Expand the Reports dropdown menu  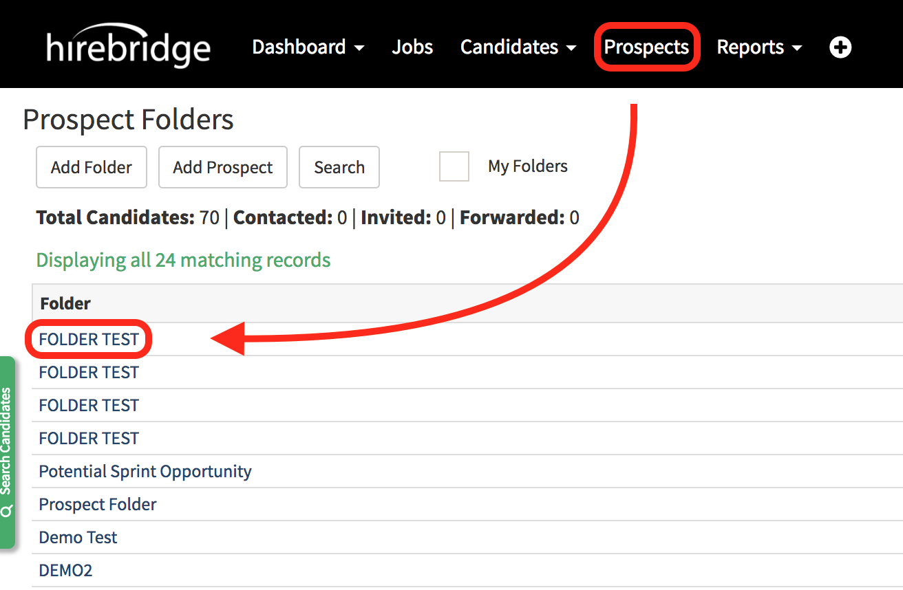tap(758, 47)
